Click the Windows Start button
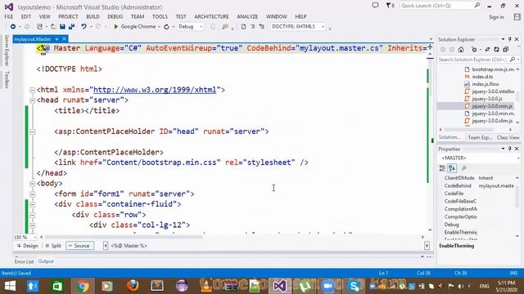 click(9, 286)
